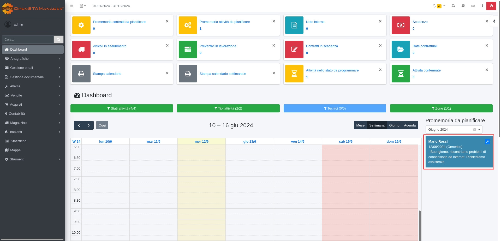The width and height of the screenshot is (501, 241).
Task: Click the Cerca search input field
Action: [28, 39]
